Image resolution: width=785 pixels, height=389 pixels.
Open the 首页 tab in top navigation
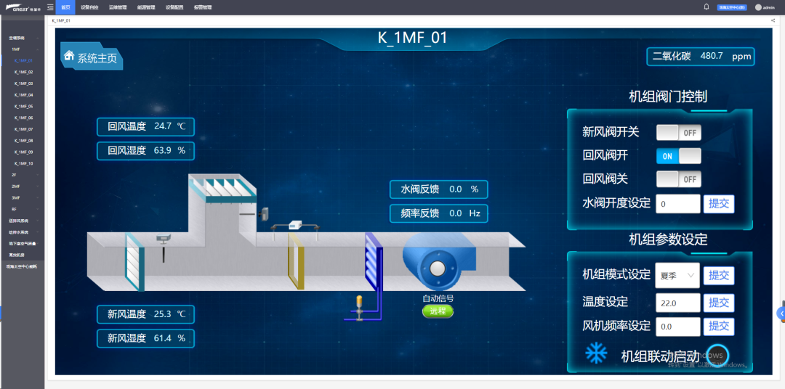click(x=65, y=7)
